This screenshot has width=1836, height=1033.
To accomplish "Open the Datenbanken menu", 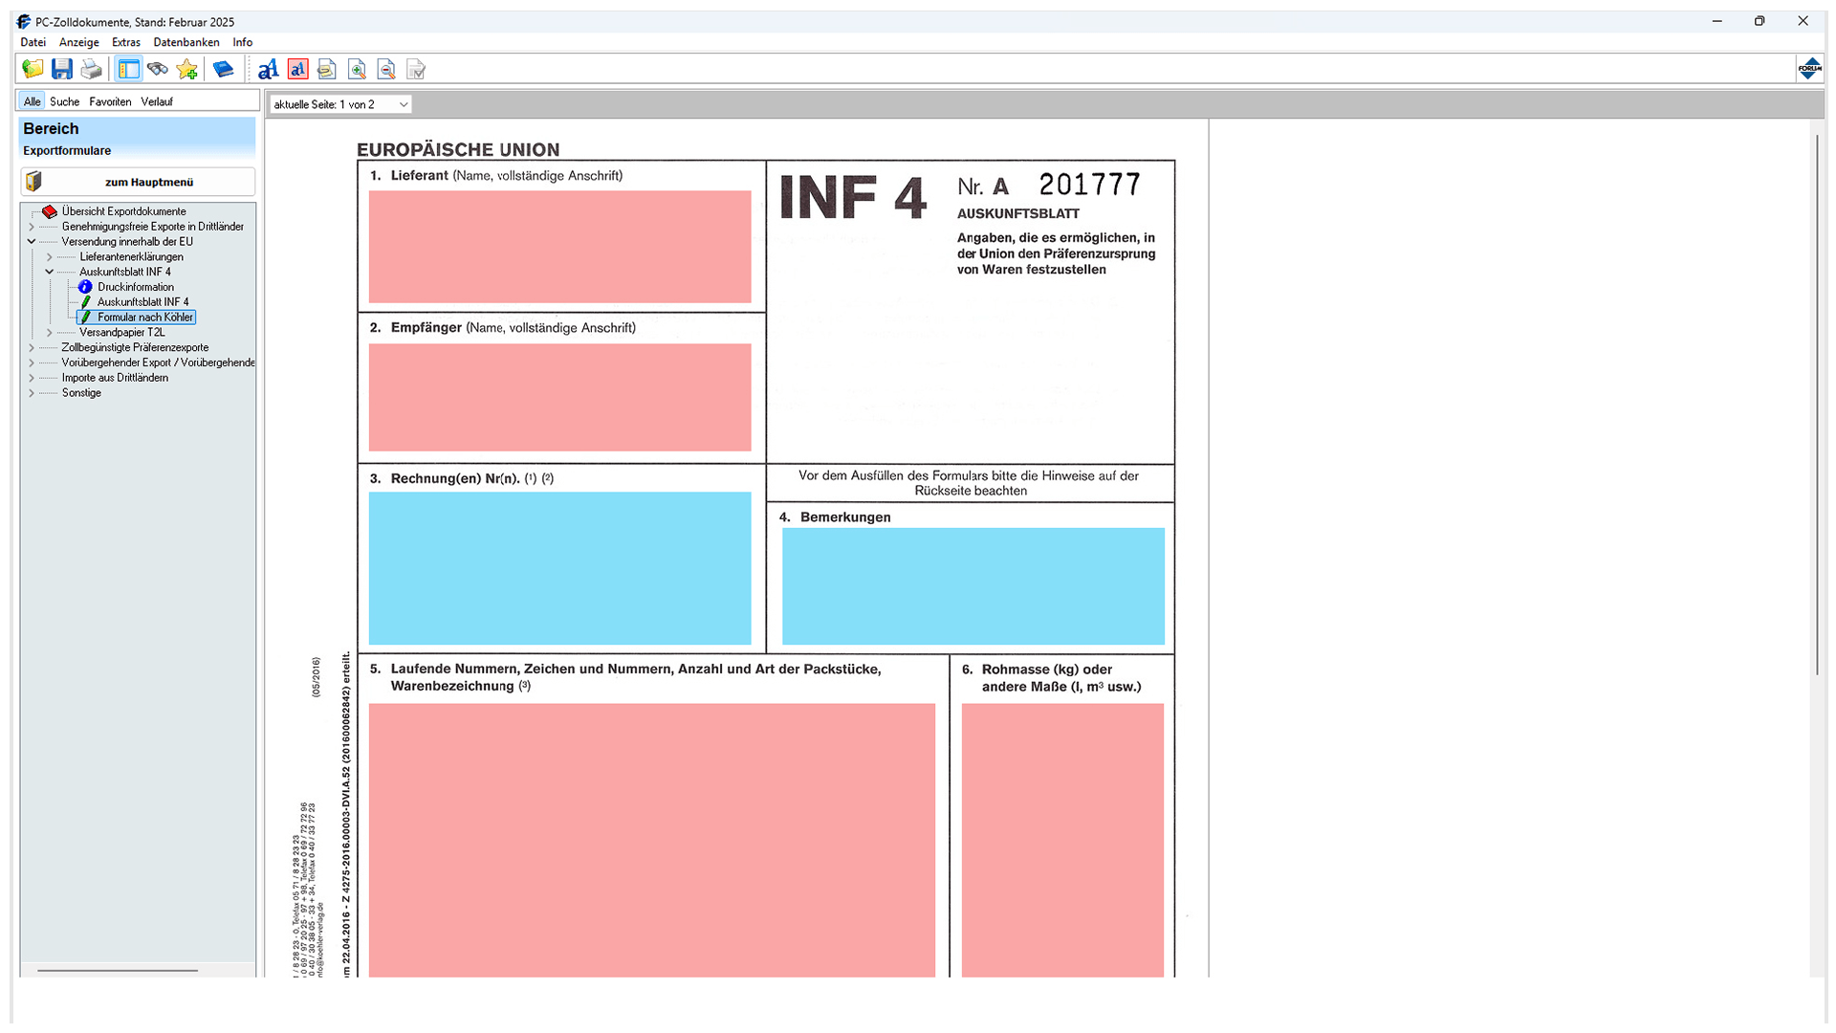I will point(186,42).
